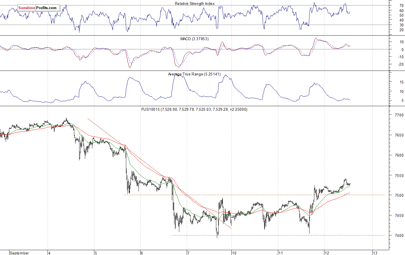Screen dimensions: 405x255
Task: Click date label 12 on the time axis
Action: (327, 253)
